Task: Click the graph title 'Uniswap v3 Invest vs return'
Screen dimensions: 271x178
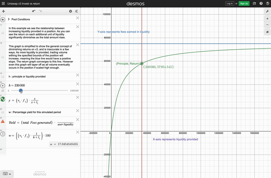Action: pos(24,3)
